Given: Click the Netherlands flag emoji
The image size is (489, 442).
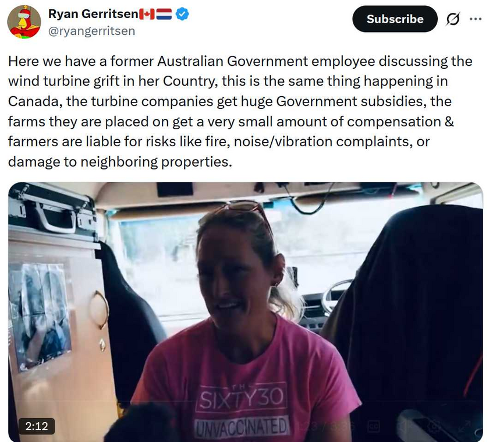Looking at the screenshot, I should pos(164,14).
